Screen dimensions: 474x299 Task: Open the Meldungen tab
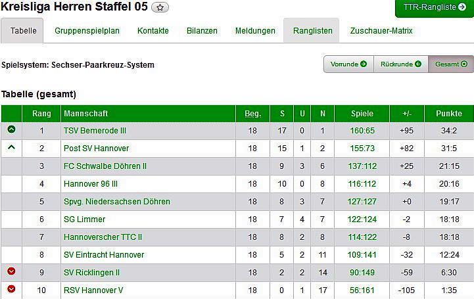(255, 31)
